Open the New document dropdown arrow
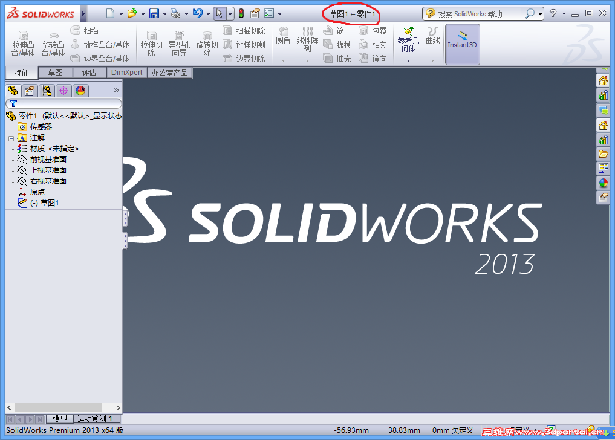 pos(121,14)
